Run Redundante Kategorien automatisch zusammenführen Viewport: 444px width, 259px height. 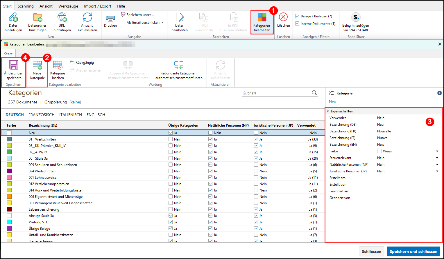(x=179, y=70)
